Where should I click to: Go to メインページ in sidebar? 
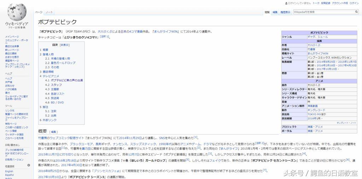[x=12, y=37]
